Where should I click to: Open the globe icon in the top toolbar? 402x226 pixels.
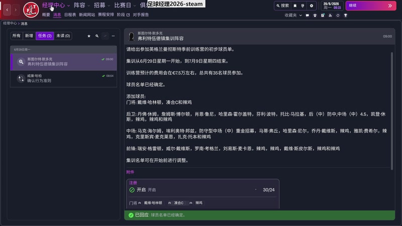coord(303,6)
